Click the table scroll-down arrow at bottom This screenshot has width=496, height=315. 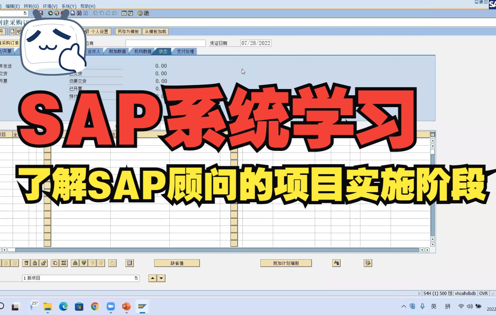[432, 244]
